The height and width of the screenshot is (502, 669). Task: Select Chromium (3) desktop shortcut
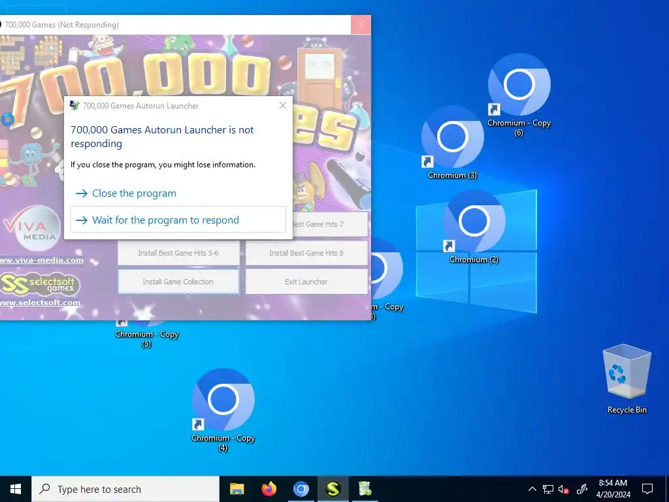(x=452, y=142)
